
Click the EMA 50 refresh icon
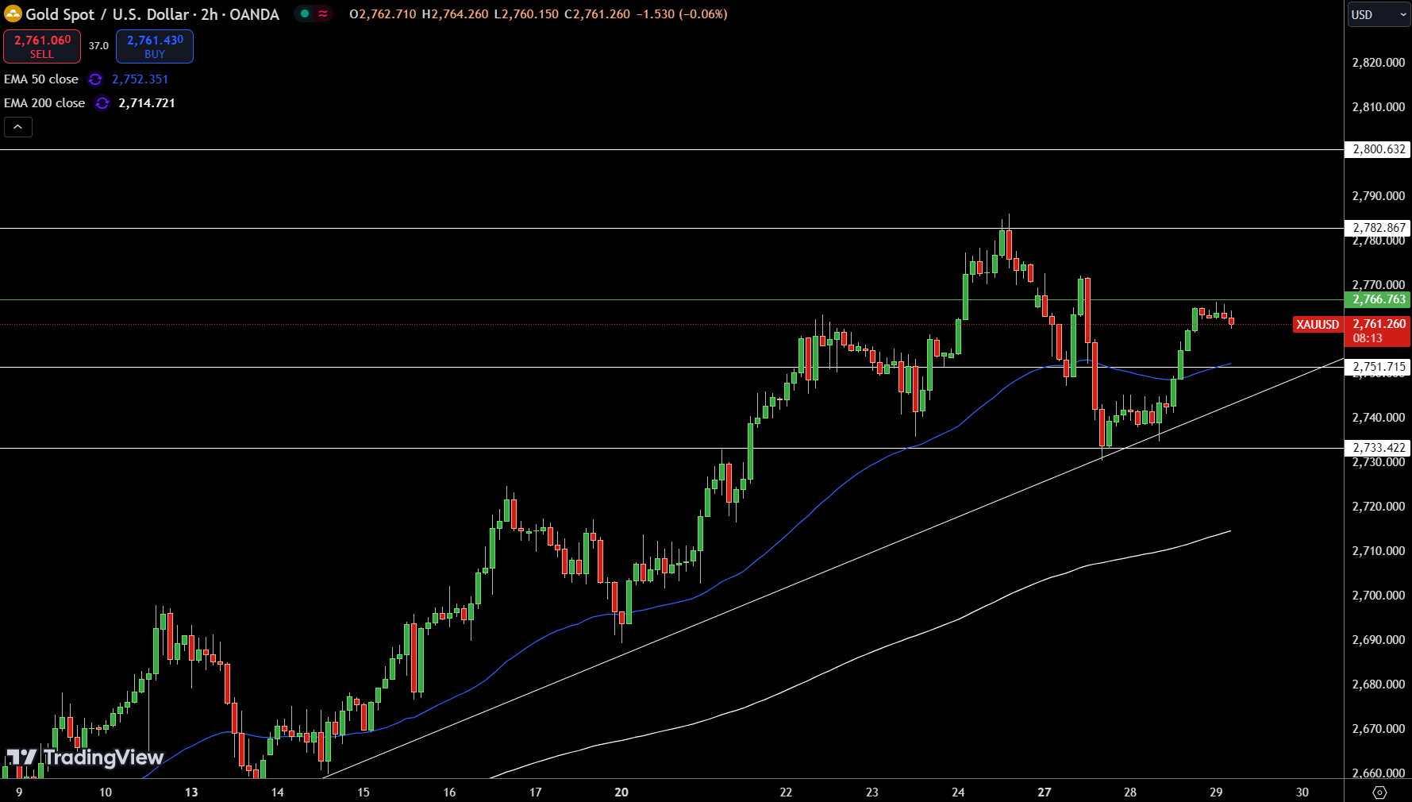tap(95, 79)
